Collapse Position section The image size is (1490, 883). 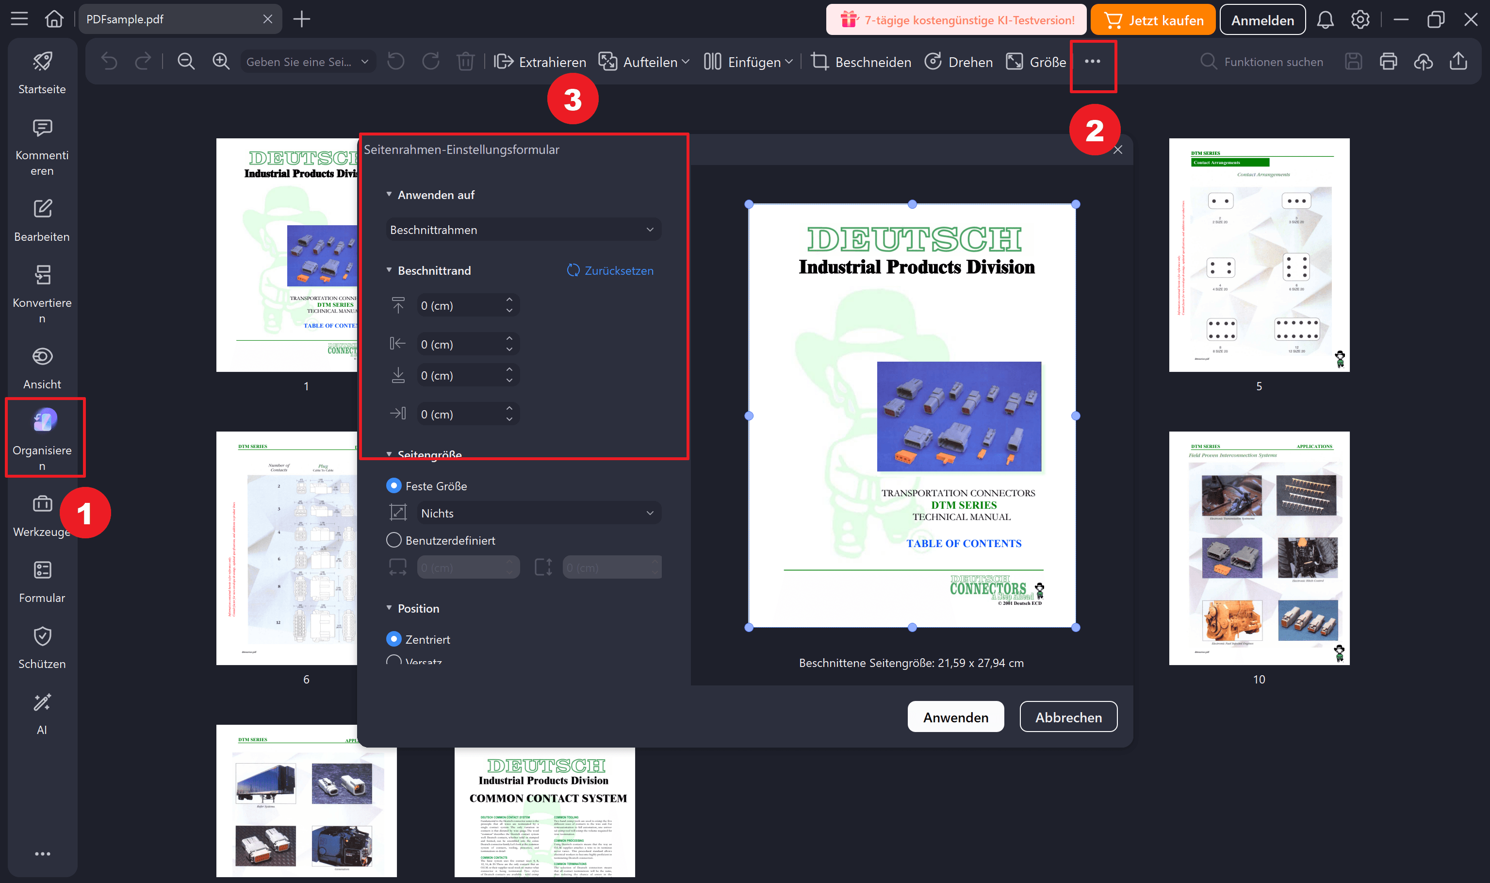click(x=389, y=607)
